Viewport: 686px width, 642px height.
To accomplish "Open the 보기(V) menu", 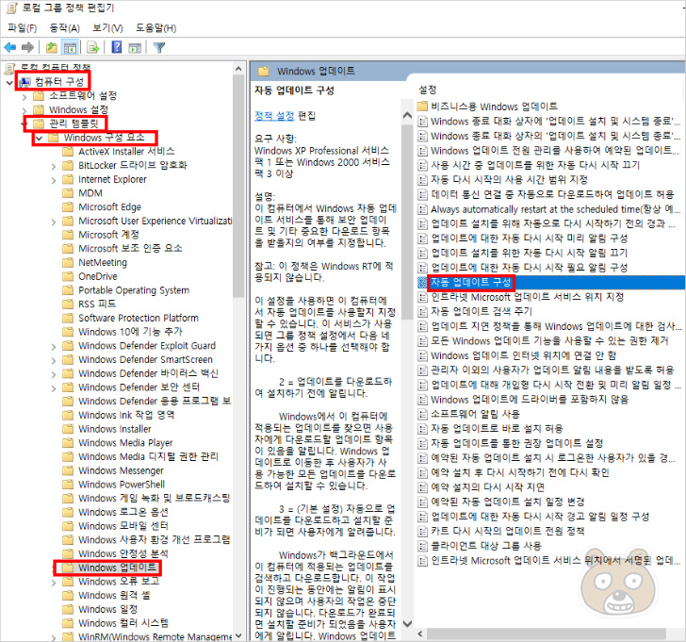I will click(107, 28).
